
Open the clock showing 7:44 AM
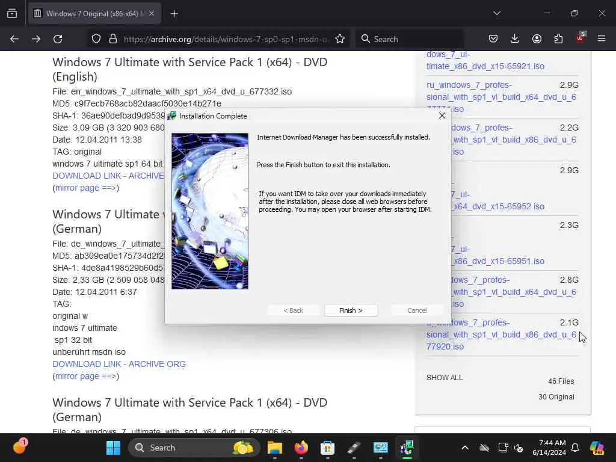pos(549,448)
